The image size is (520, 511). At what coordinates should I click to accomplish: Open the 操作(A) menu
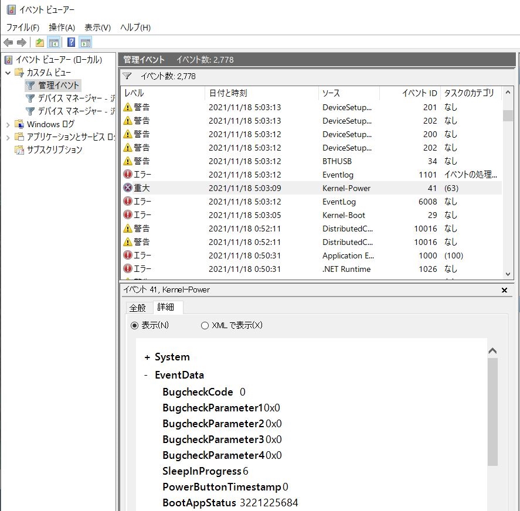pos(62,27)
